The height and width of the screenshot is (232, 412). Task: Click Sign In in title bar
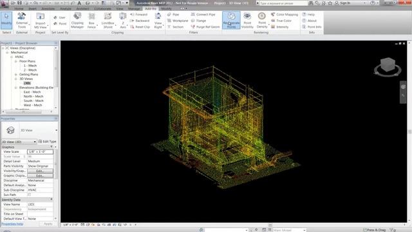coord(342,3)
